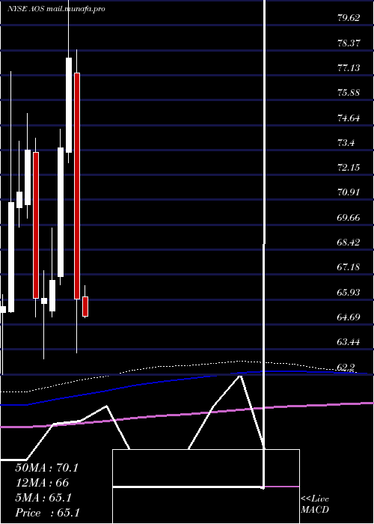The height and width of the screenshot is (524, 374).
Task: Click the 73.4 price axis label
Action: click(346, 143)
